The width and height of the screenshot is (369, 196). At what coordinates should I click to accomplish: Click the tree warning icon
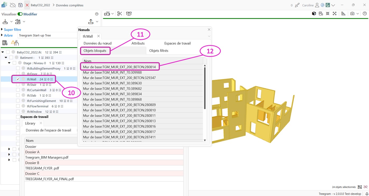tap(15, 43)
